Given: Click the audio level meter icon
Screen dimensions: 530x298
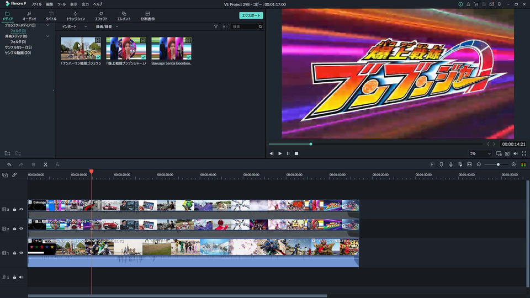Looking at the screenshot, I should coord(523,164).
